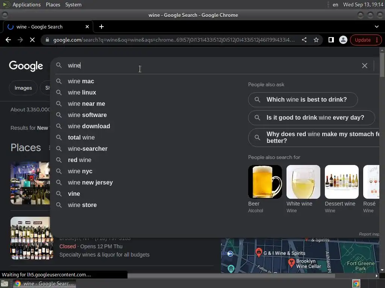Click the vertical page scrollbar

[x=382, y=65]
